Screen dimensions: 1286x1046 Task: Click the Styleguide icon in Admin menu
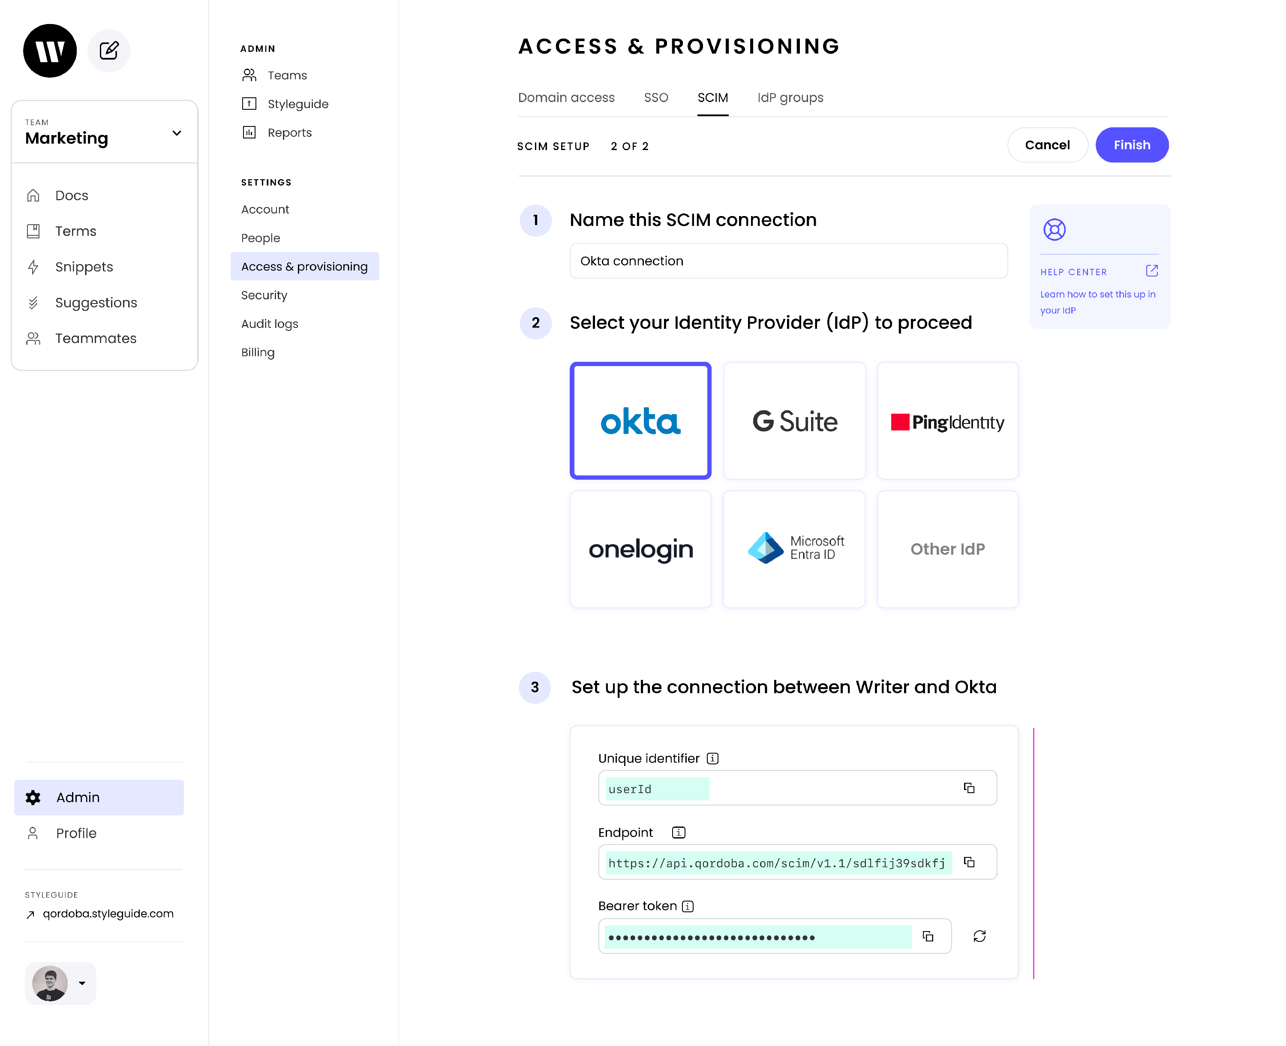[249, 104]
